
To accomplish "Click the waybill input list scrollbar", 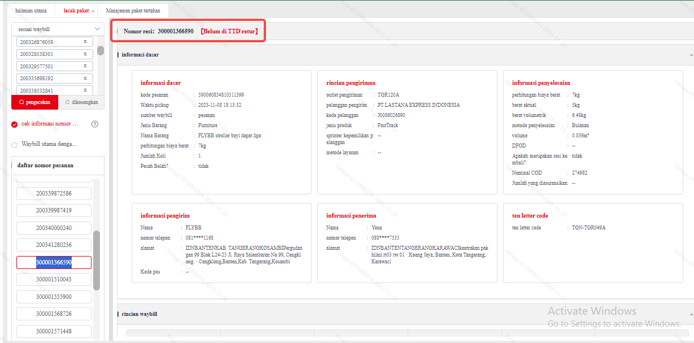I will pos(101,50).
